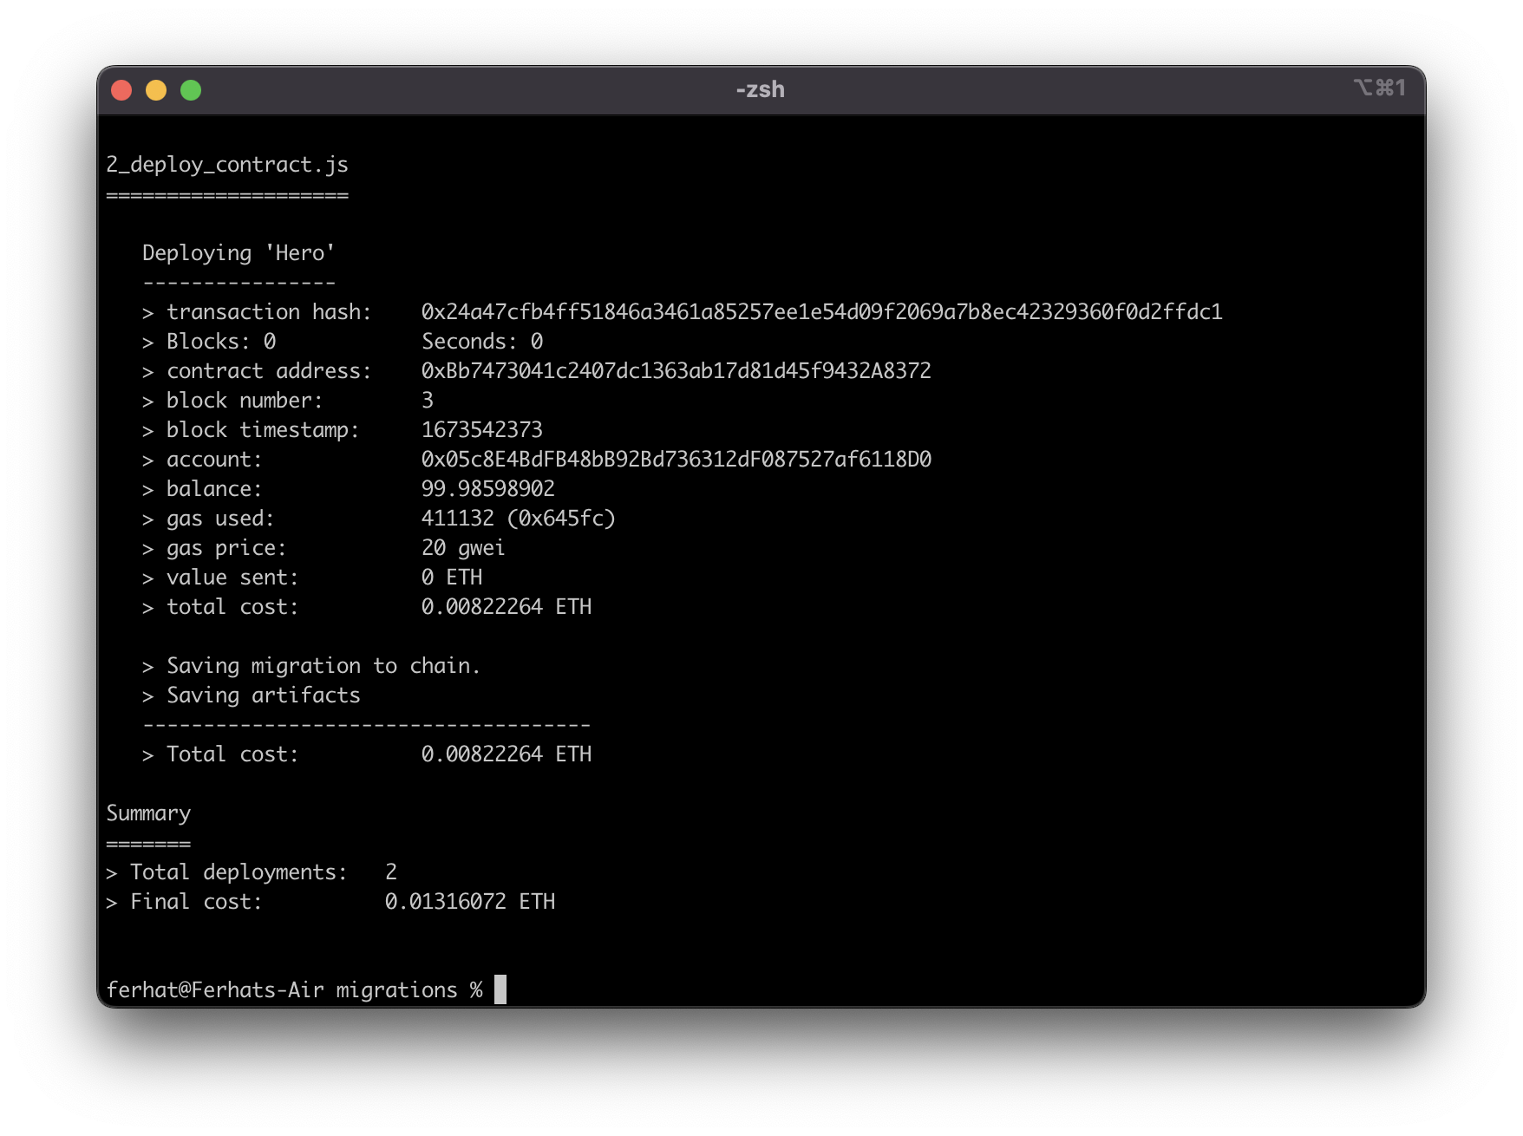This screenshot has width=1523, height=1136.
Task: Click the account label
Action: (x=214, y=460)
